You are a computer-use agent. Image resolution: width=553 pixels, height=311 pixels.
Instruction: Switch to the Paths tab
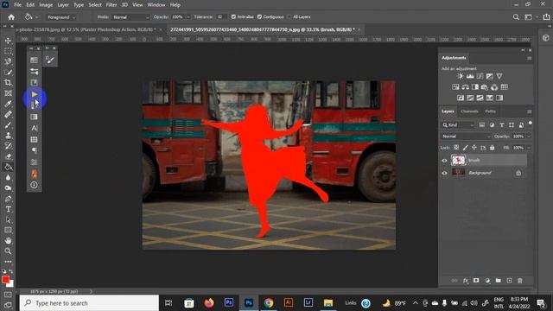[490, 111]
